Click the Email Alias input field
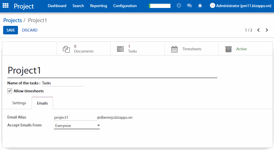This screenshot has height=150, width=274. [x=75, y=118]
